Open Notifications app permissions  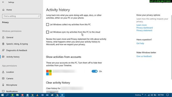tap(12, 91)
